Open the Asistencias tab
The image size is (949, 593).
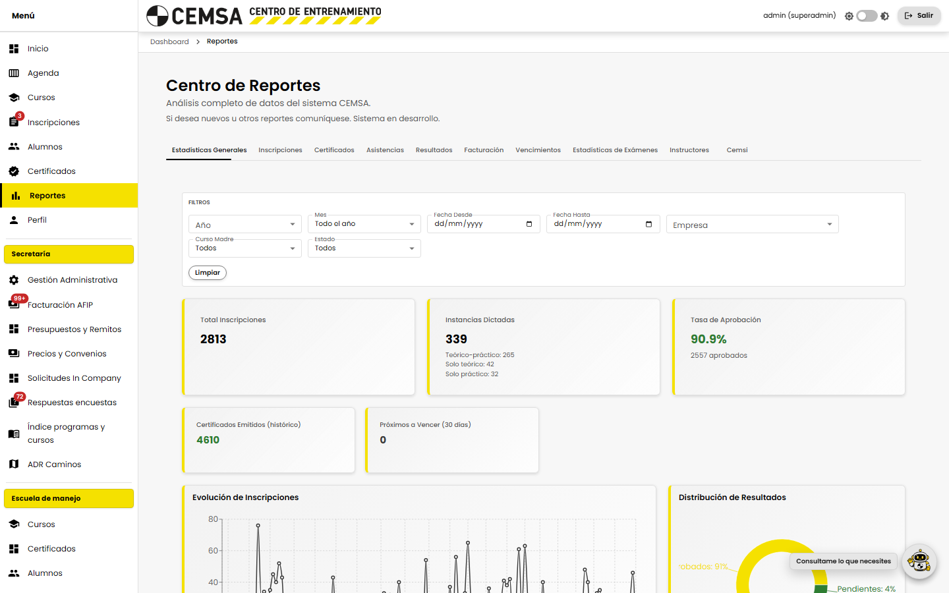click(385, 150)
